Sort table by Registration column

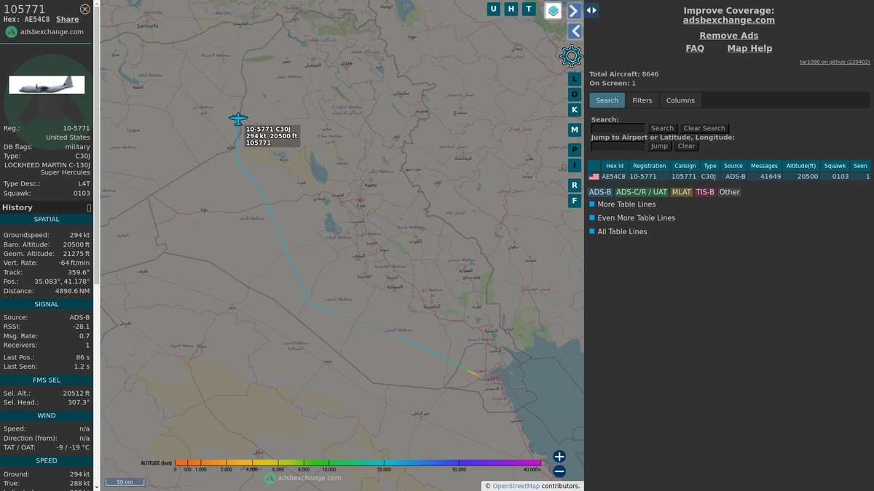(649, 166)
